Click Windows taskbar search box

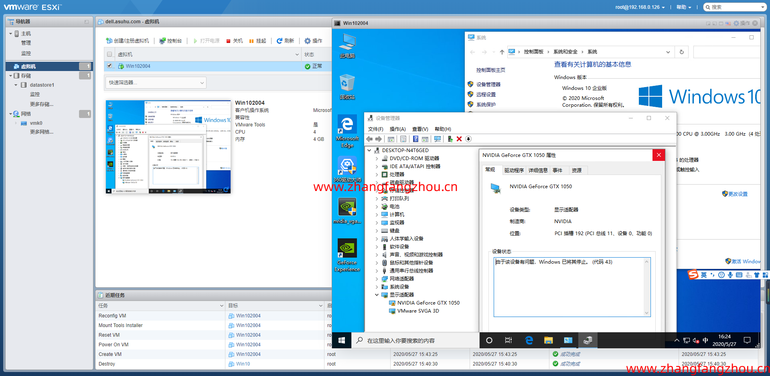pos(415,340)
